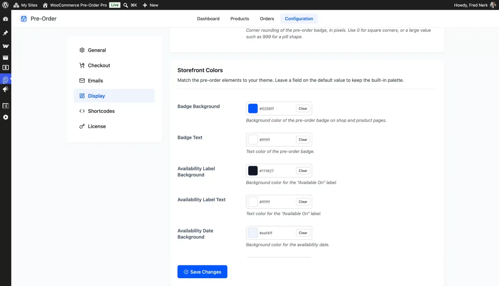
Task: Open the Availability Label Background dark swatch
Action: tap(253, 171)
